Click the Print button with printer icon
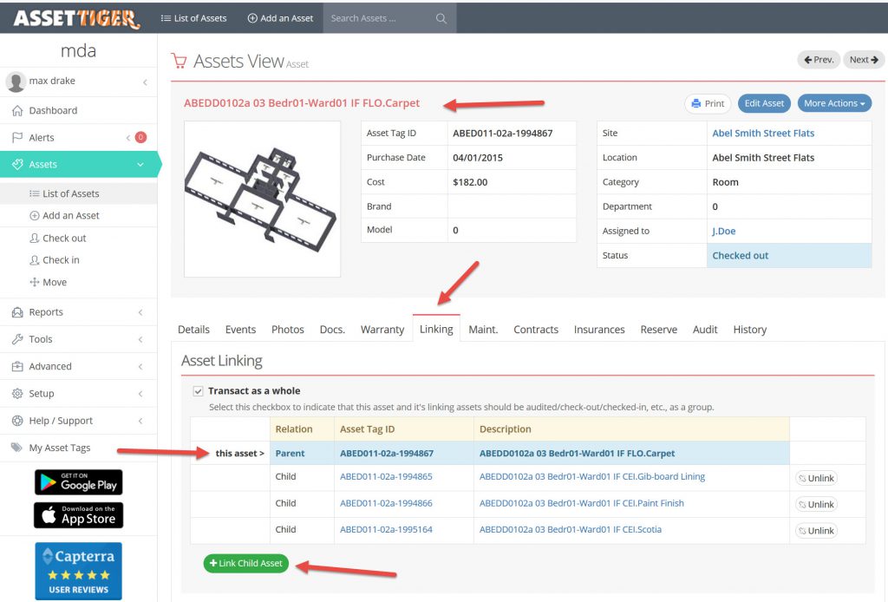The height and width of the screenshot is (602, 888). 708,103
